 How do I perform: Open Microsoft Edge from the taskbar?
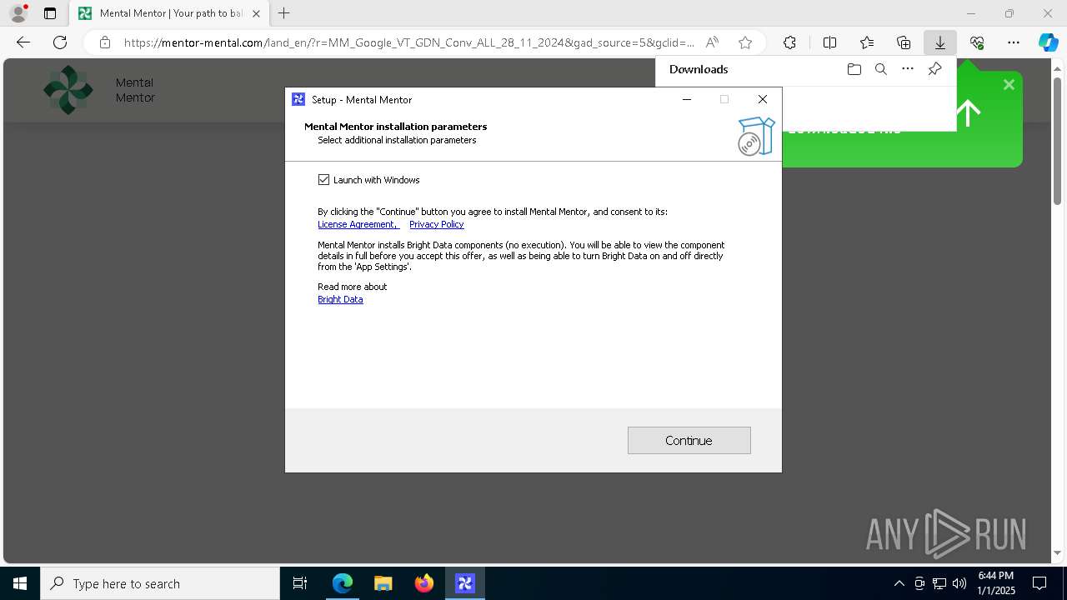point(343,583)
